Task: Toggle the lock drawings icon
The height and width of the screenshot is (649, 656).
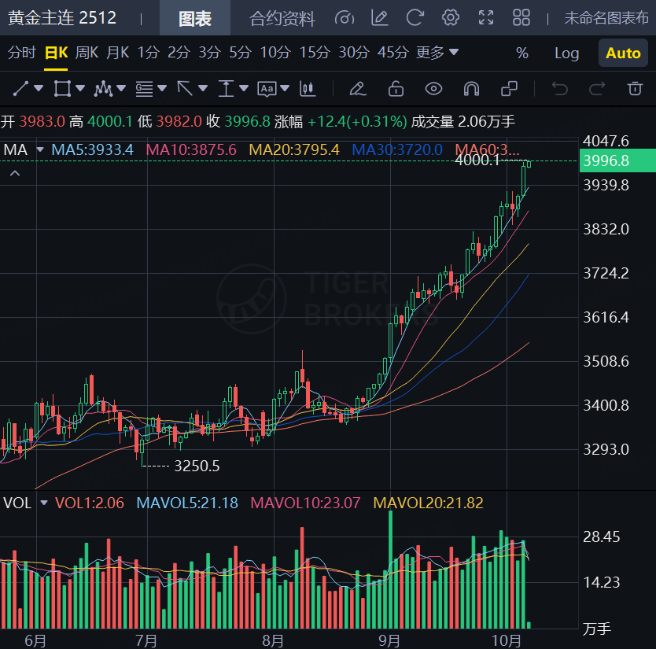Action: tap(396, 88)
